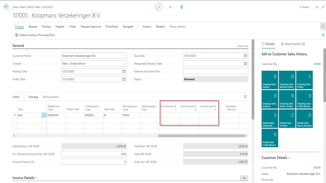Expand Lines section to full view

(x=246, y=97)
